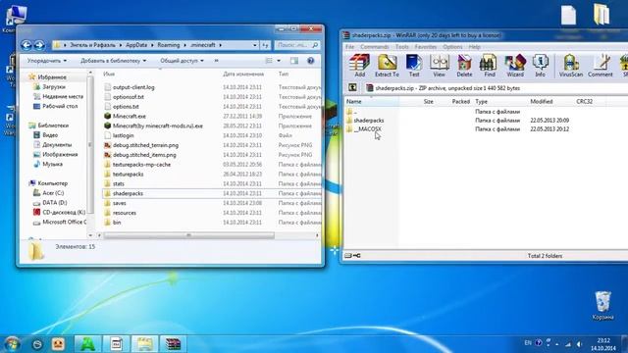The width and height of the screenshot is (628, 353).
Task: Click AppData in Explorer address bar
Action: click(x=136, y=45)
